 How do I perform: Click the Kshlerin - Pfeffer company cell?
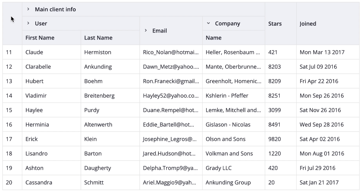[x=234, y=96]
